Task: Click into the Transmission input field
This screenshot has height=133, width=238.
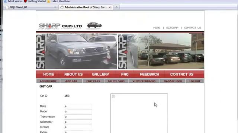Action: click(x=78, y=117)
